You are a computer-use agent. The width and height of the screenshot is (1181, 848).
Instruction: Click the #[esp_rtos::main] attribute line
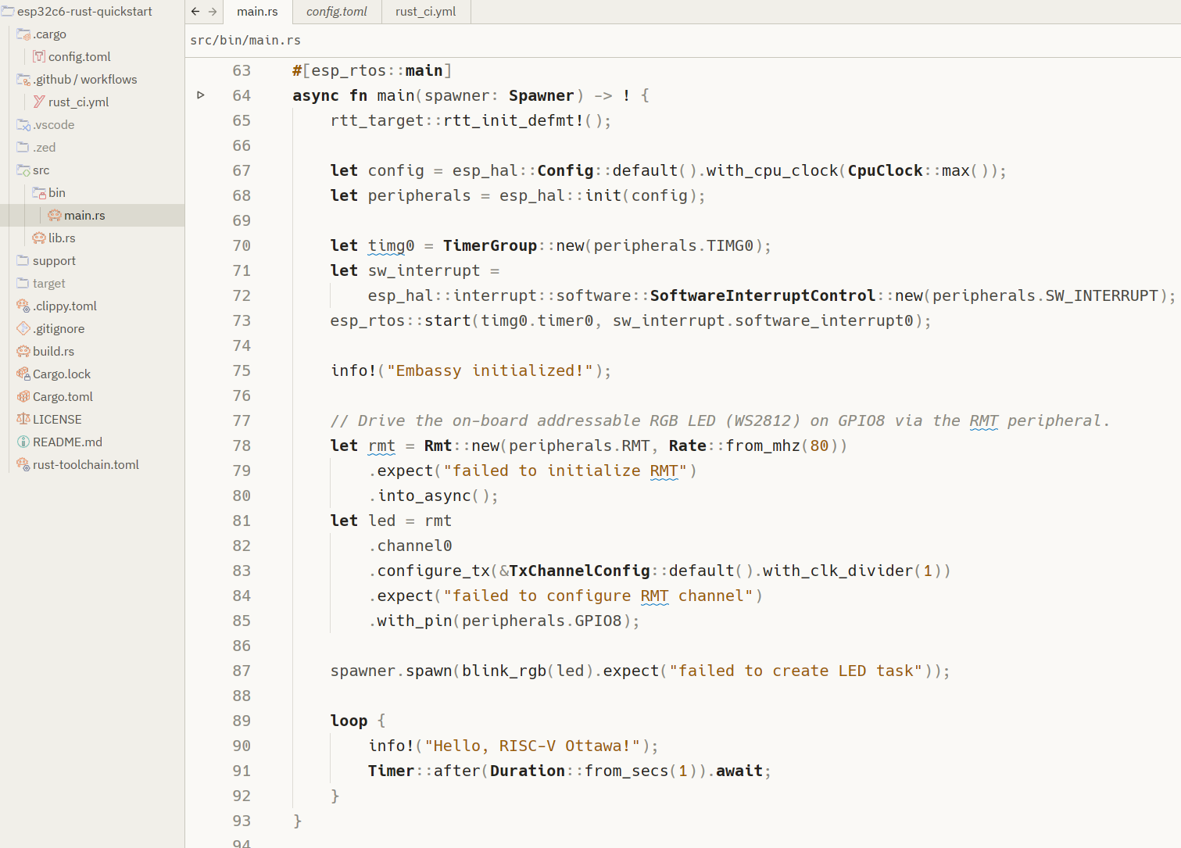pyautogui.click(x=372, y=70)
